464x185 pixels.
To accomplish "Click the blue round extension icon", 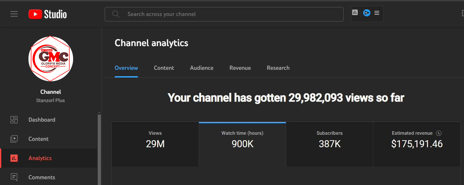I will coord(366,13).
